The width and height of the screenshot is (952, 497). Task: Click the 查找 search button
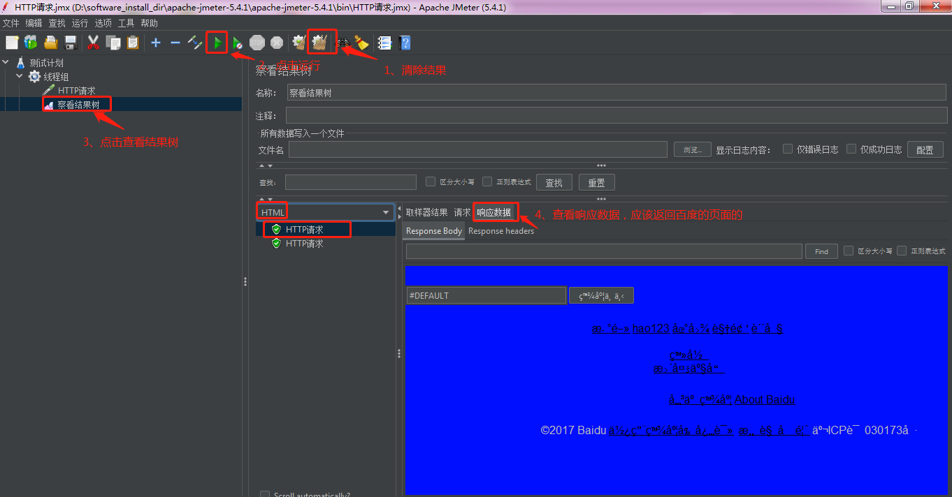(x=554, y=181)
